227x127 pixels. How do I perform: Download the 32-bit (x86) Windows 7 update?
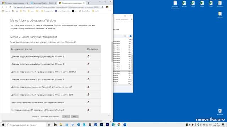88,102
